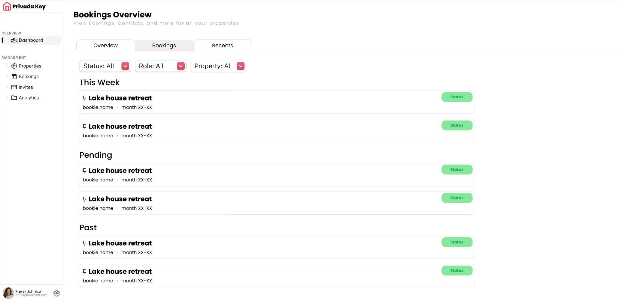Click Status badge on second Pending booking
Image resolution: width=619 pixels, height=301 pixels.
pos(457,198)
